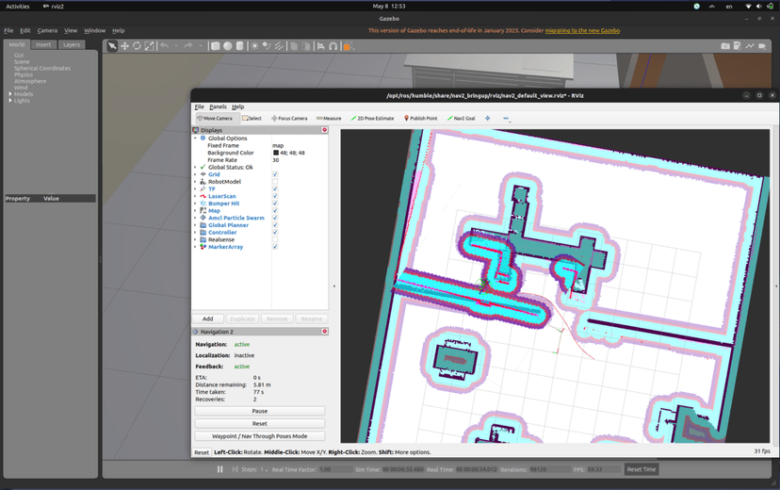Image resolution: width=780 pixels, height=490 pixels.
Task: Expand the Controller display row
Action: pos(195,233)
